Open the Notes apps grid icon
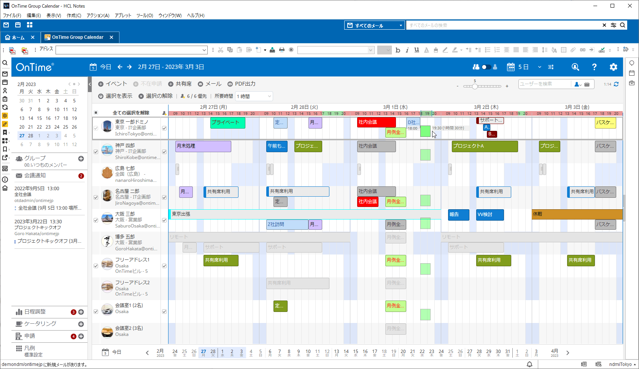The height and width of the screenshot is (369, 639). (x=30, y=25)
